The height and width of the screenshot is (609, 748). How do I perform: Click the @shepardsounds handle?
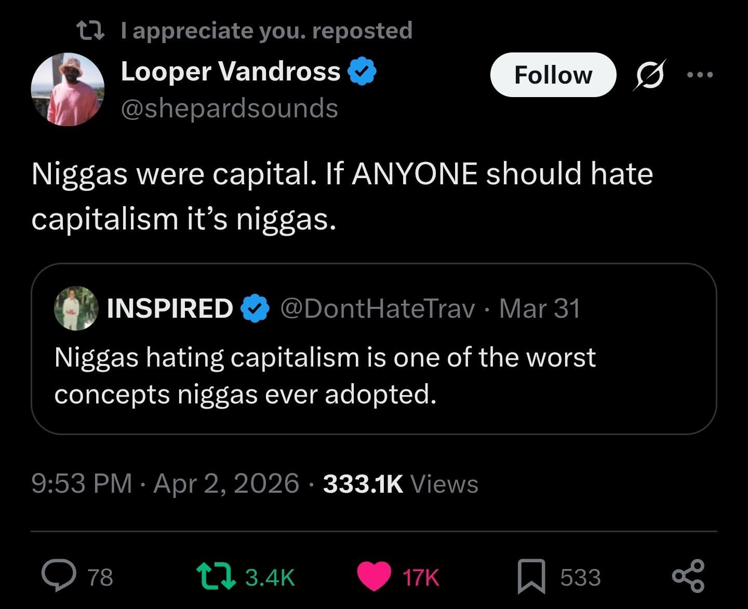(x=229, y=109)
